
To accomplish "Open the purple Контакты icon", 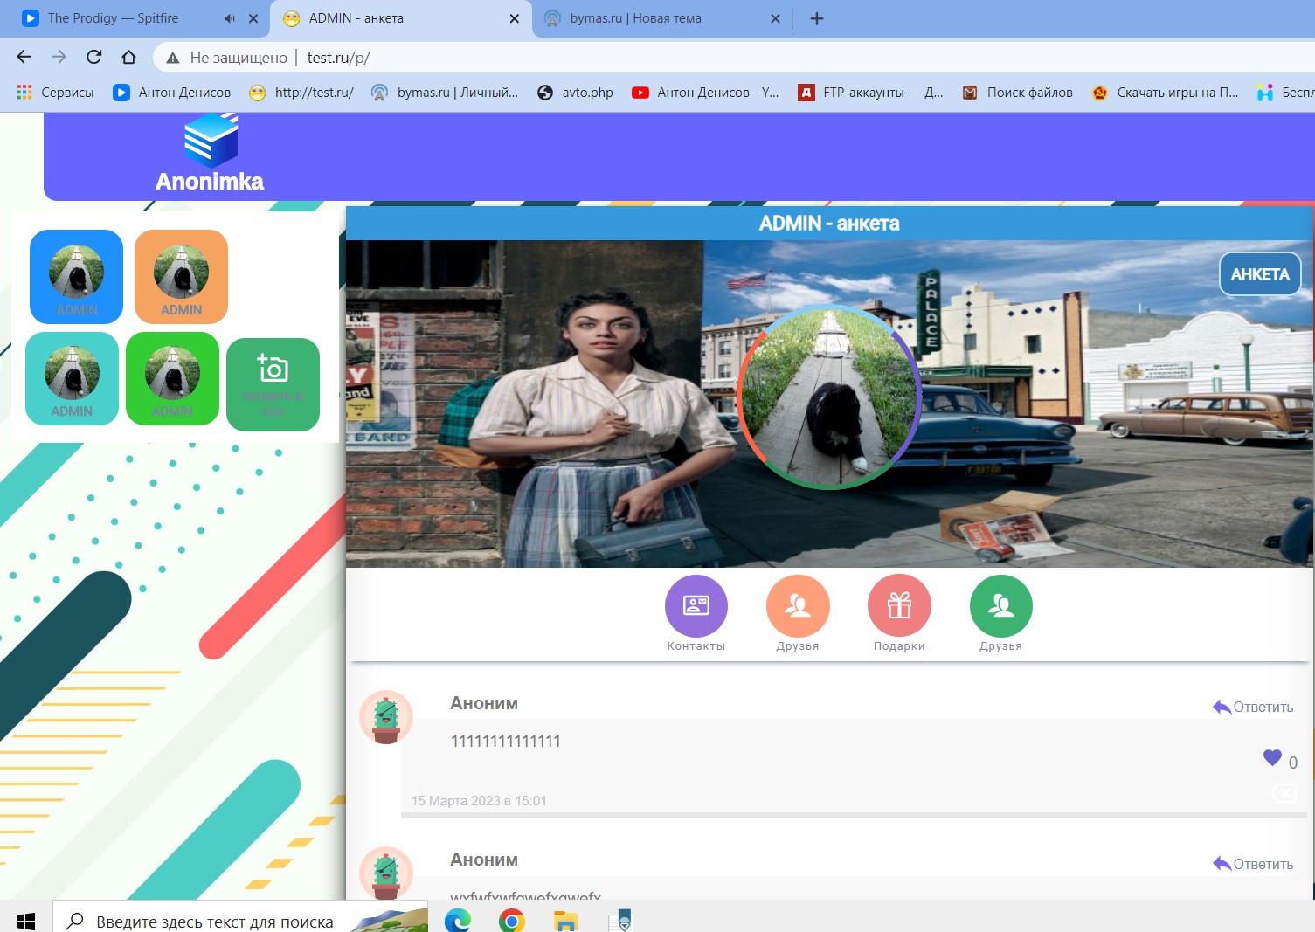I will pos(696,606).
